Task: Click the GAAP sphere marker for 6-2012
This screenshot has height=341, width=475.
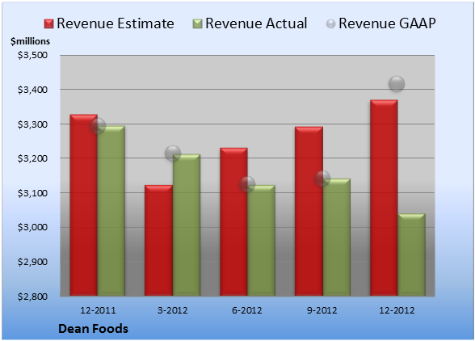Action: pyautogui.click(x=247, y=184)
